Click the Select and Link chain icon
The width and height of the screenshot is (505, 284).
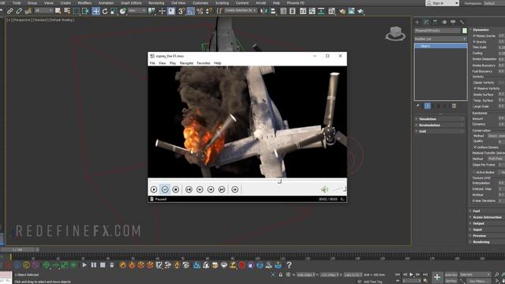click(x=9, y=11)
